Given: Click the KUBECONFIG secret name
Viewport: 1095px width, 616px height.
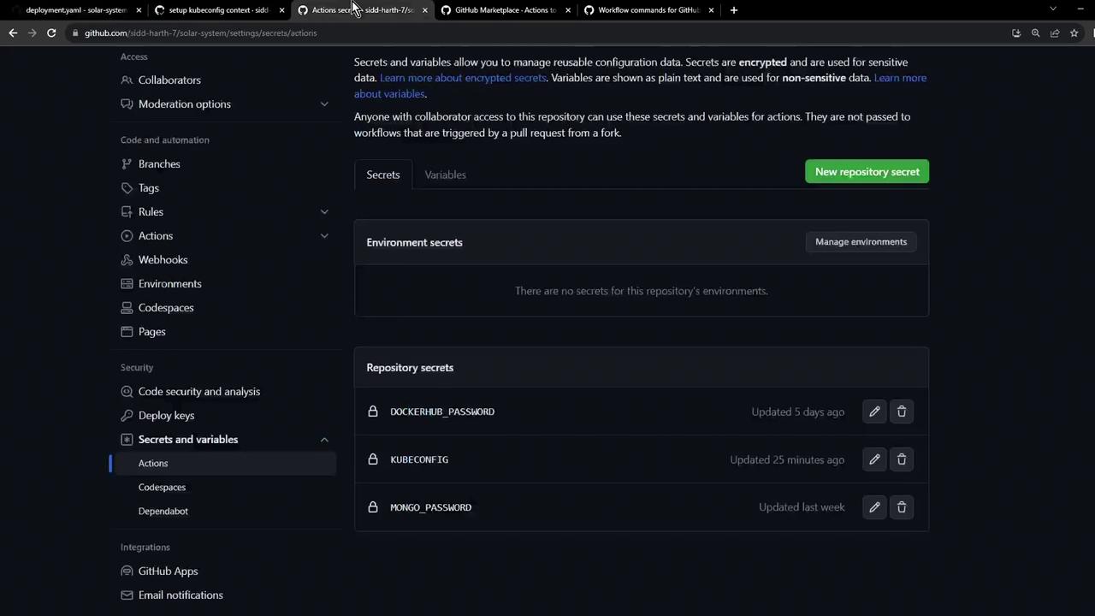Looking at the screenshot, I should coord(419,460).
